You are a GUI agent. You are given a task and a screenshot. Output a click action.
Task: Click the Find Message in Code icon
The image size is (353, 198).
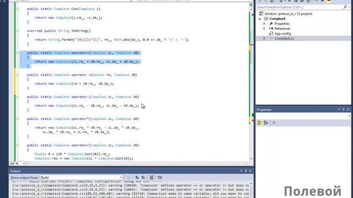click(x=129, y=177)
